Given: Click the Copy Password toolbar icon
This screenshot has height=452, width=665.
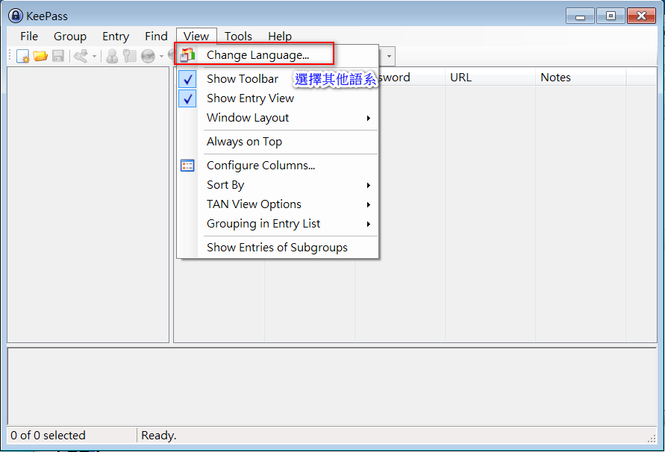Looking at the screenshot, I should pyautogui.click(x=129, y=56).
